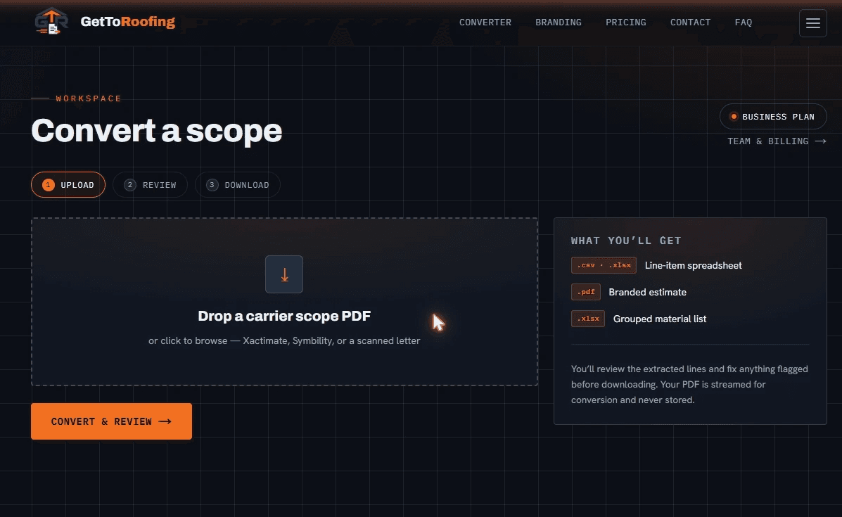The width and height of the screenshot is (842, 517).
Task: Click the step 3 number circle
Action: (x=212, y=185)
